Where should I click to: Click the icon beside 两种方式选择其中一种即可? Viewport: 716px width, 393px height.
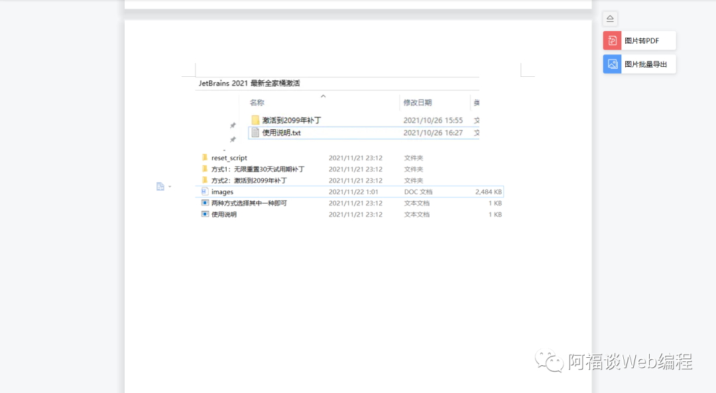205,203
